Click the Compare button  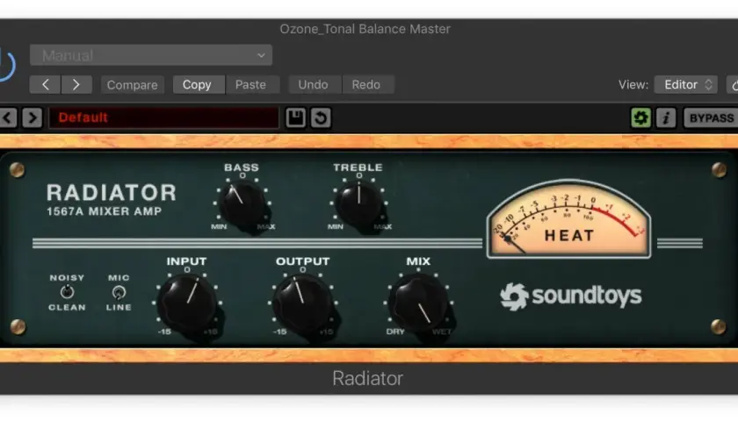point(133,84)
